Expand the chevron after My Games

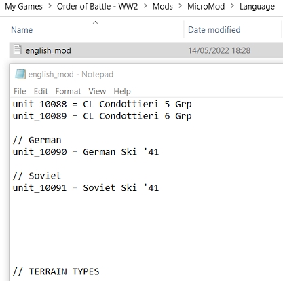[x=50, y=6]
